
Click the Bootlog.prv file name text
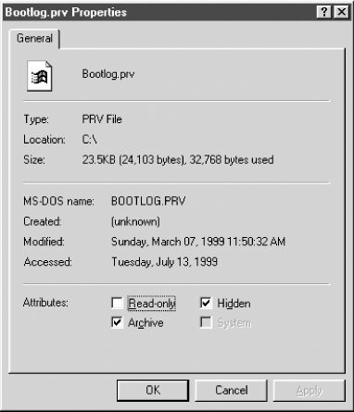108,74
